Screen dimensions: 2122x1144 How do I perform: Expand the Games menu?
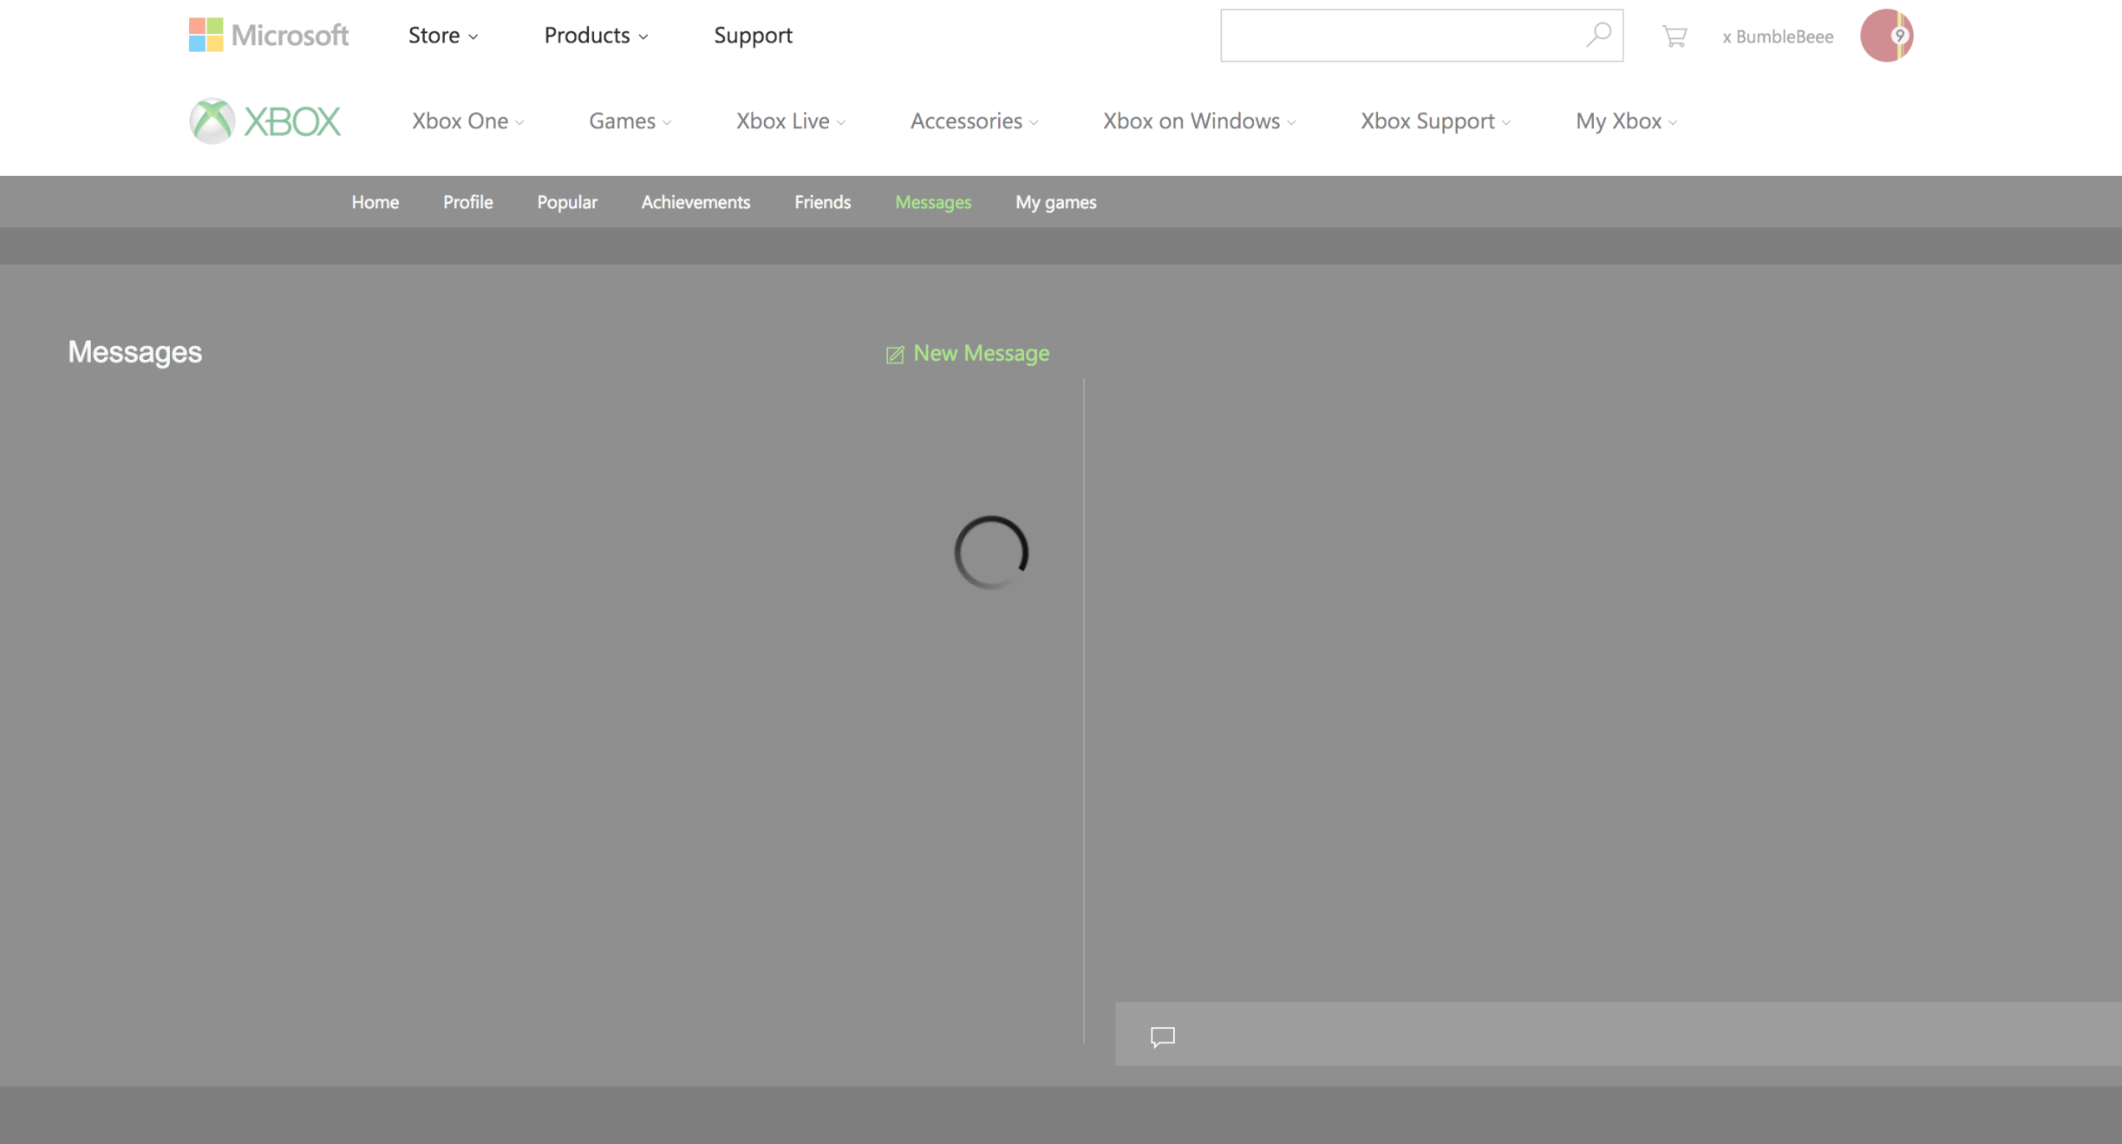pyautogui.click(x=630, y=121)
